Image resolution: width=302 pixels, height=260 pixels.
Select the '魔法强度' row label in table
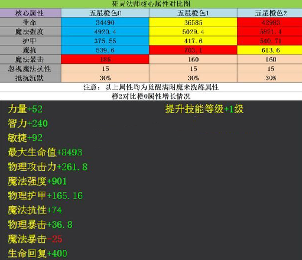tap(30, 31)
